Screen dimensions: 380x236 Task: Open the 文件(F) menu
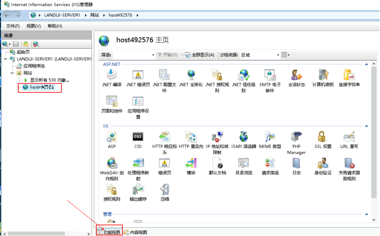pyautogui.click(x=13, y=26)
